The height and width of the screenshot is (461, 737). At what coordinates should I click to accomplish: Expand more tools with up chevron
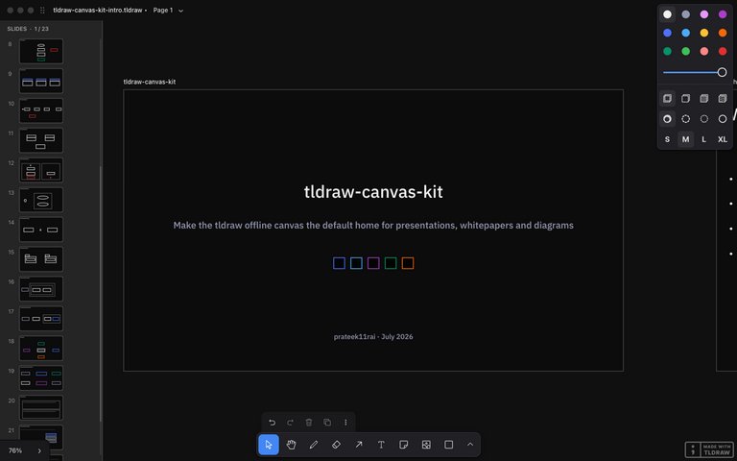tap(470, 445)
